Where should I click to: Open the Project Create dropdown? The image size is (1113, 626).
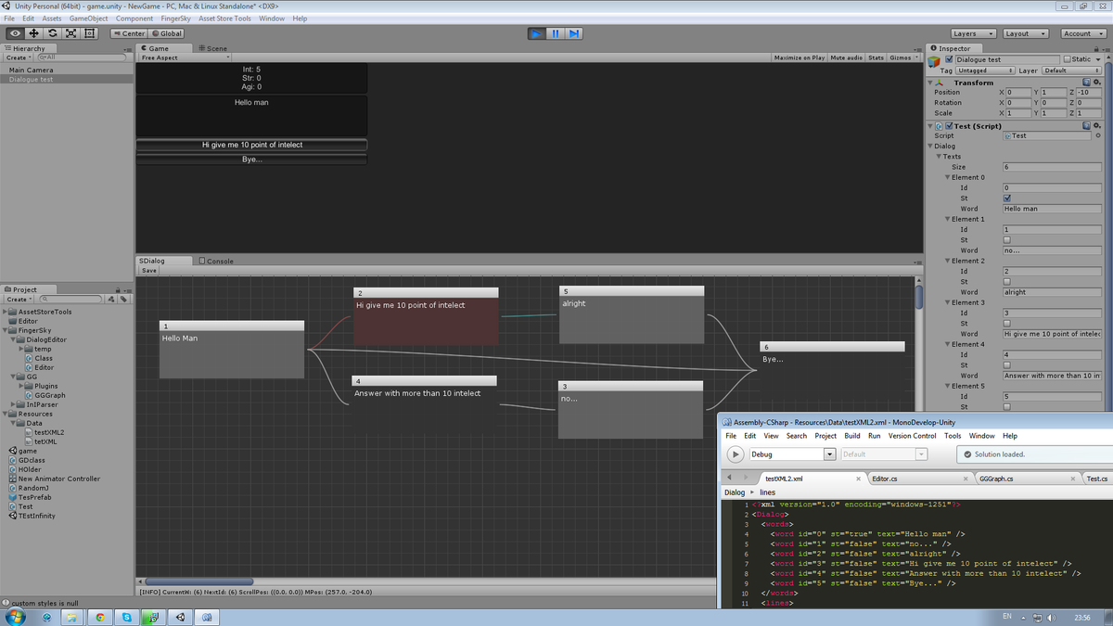pyautogui.click(x=19, y=299)
